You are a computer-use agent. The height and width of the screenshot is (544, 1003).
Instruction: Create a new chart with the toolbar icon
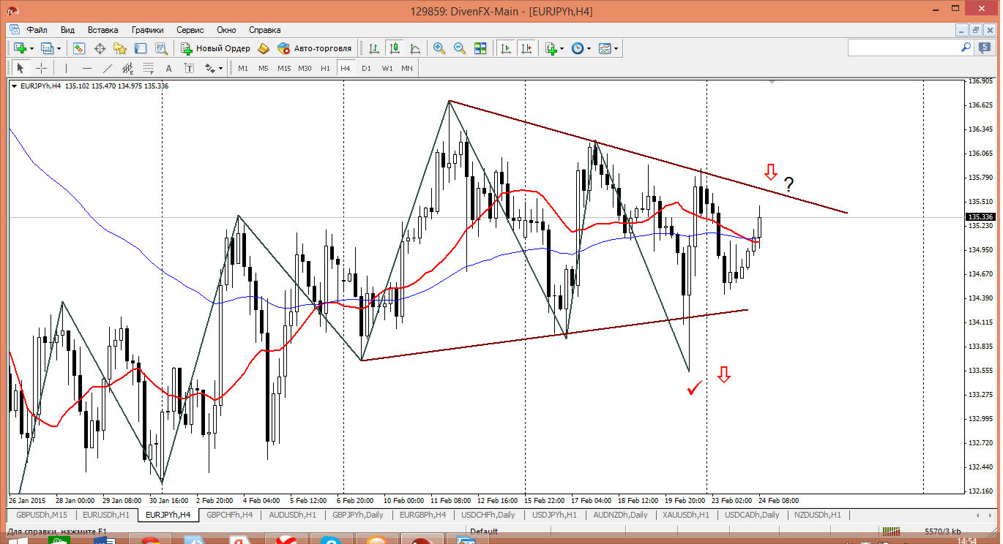pos(18,48)
